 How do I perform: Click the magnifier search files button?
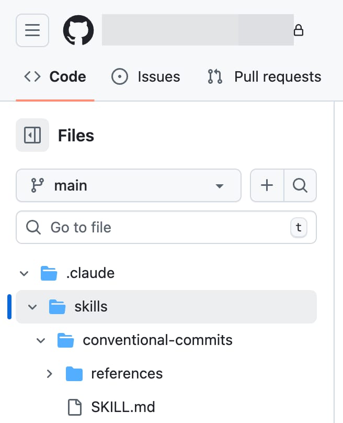300,185
